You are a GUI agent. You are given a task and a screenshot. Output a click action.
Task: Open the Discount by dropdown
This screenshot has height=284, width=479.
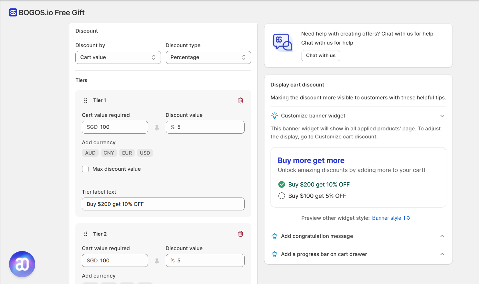click(x=118, y=57)
